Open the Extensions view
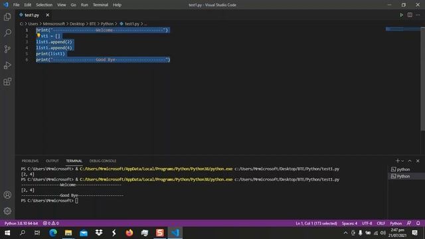 [7, 82]
